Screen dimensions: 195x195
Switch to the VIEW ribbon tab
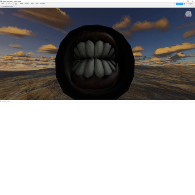pyautogui.click(x=37, y=4)
